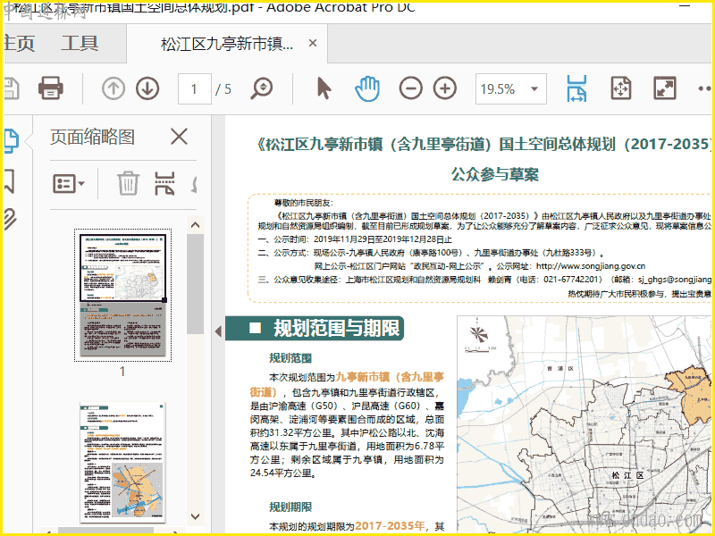Collapse the navigation pane using side arrow

pos(218,331)
